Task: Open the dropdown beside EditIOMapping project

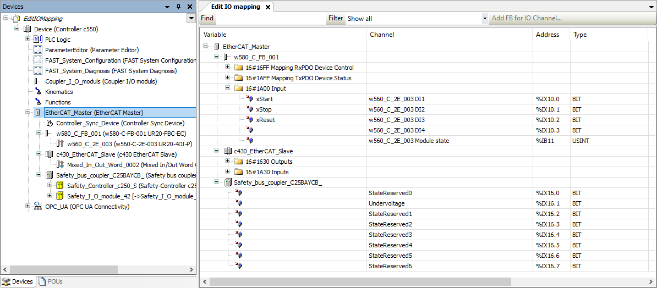Action: (x=191, y=19)
